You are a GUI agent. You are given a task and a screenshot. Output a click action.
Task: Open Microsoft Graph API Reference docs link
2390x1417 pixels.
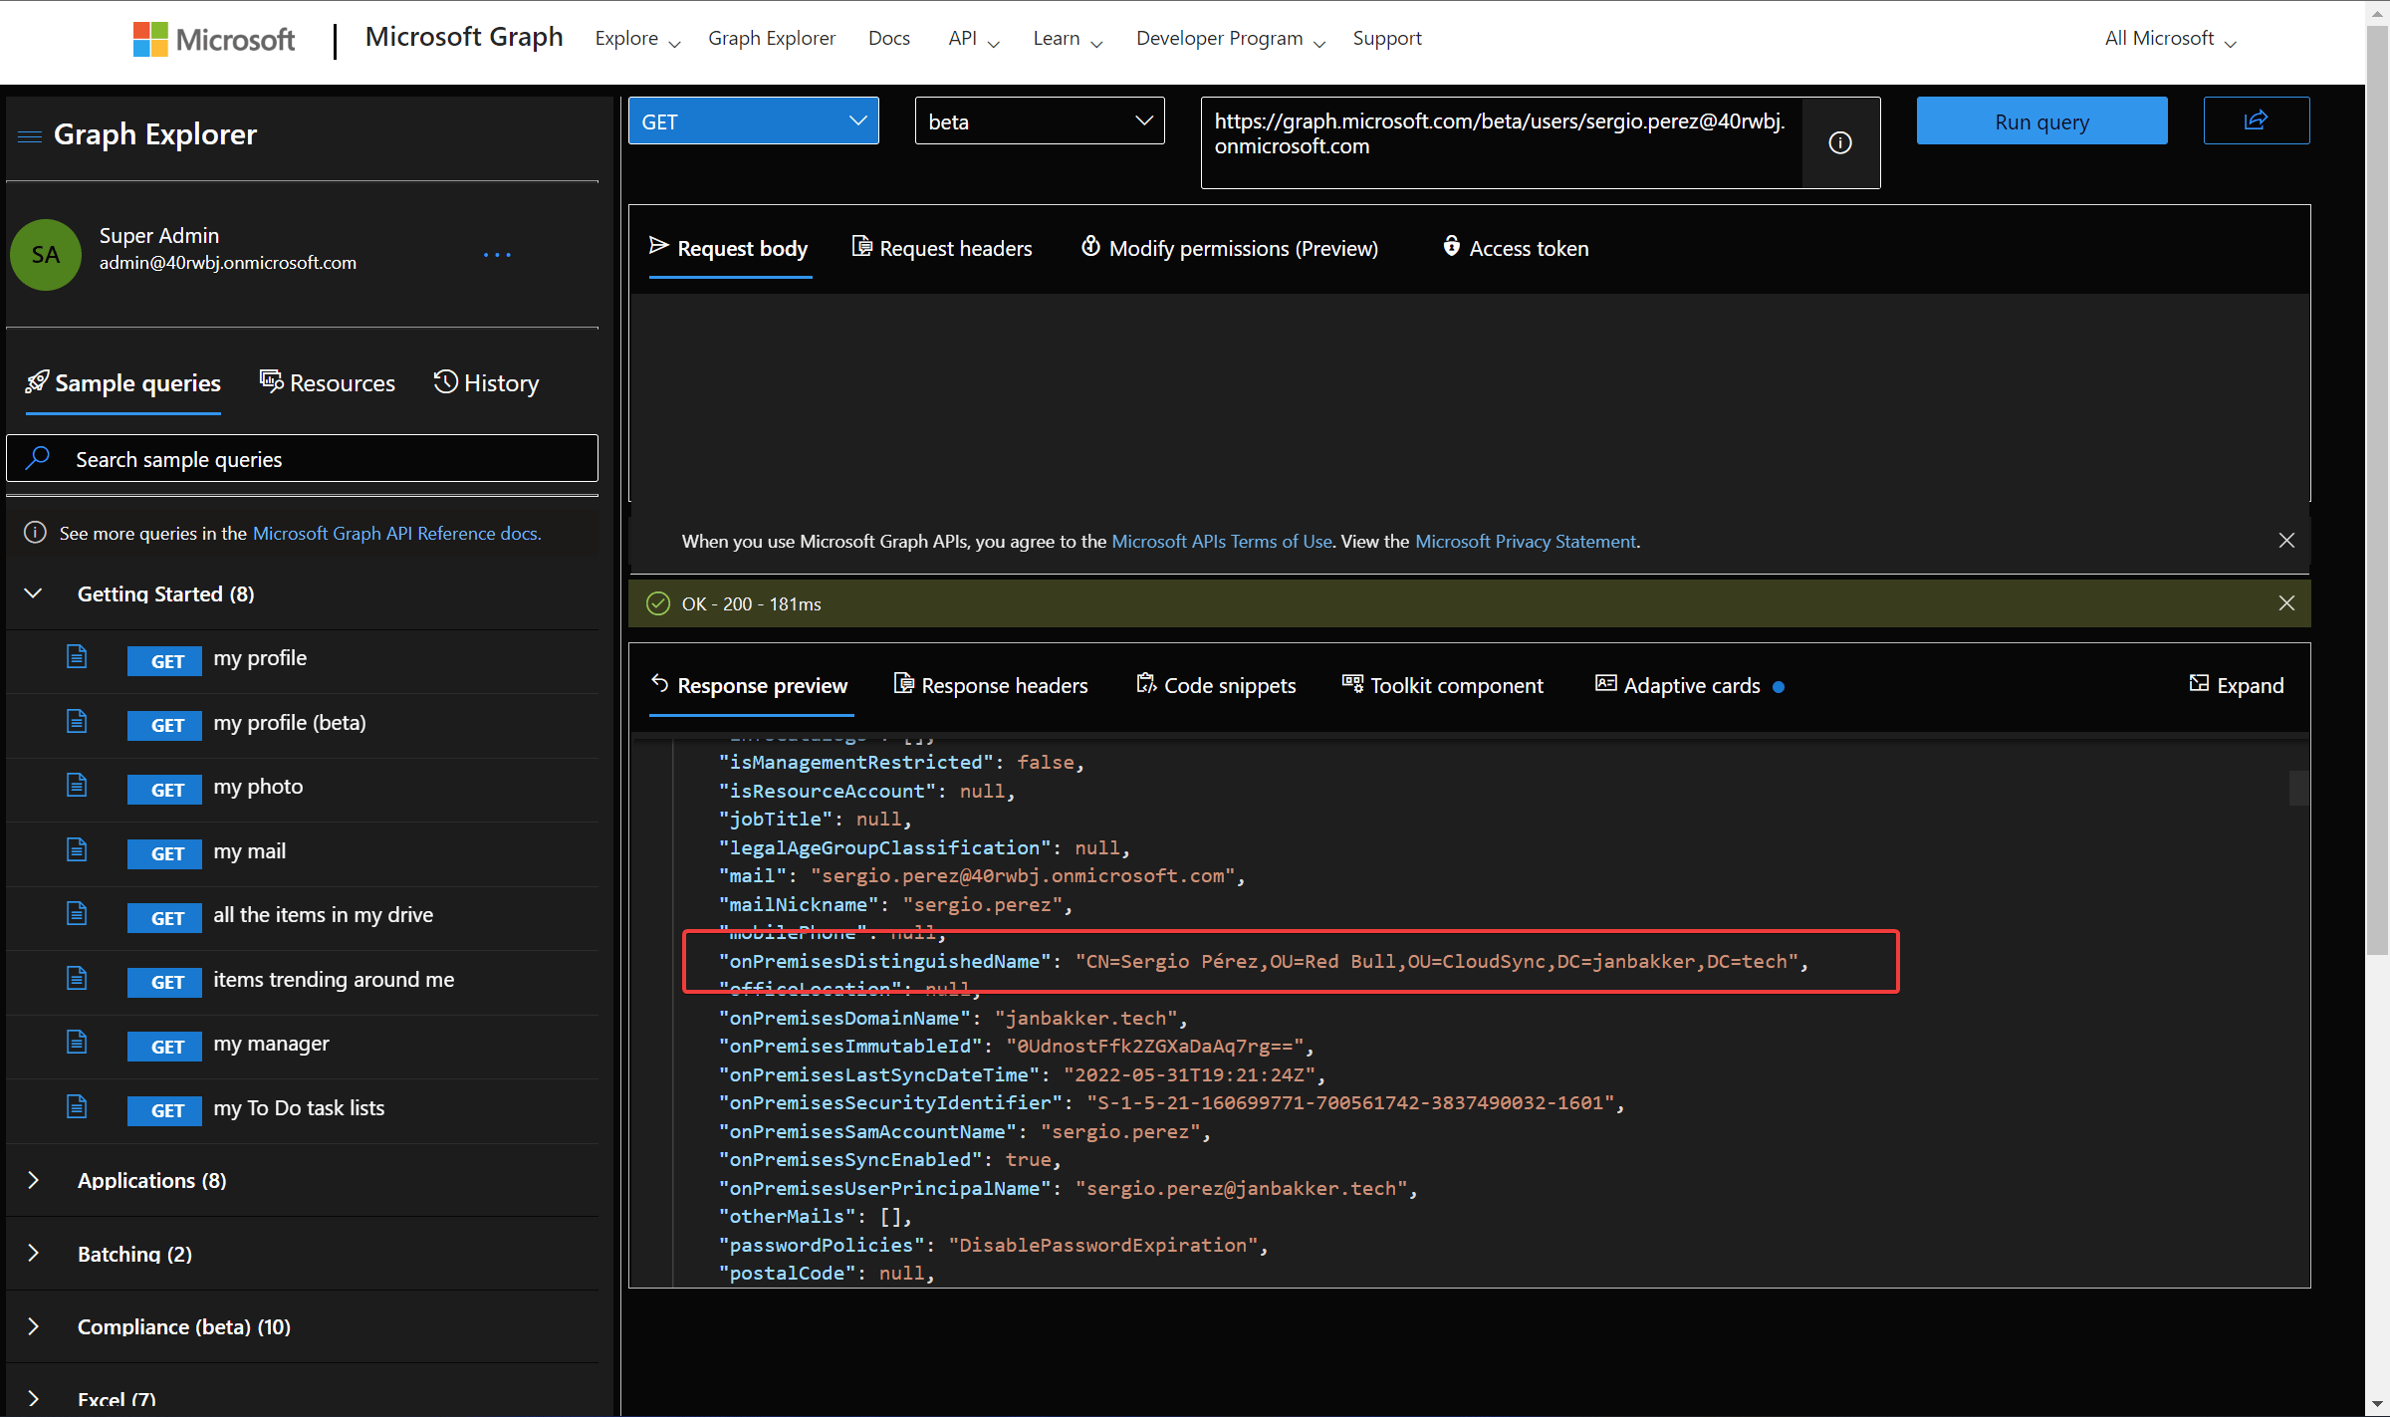click(x=396, y=534)
